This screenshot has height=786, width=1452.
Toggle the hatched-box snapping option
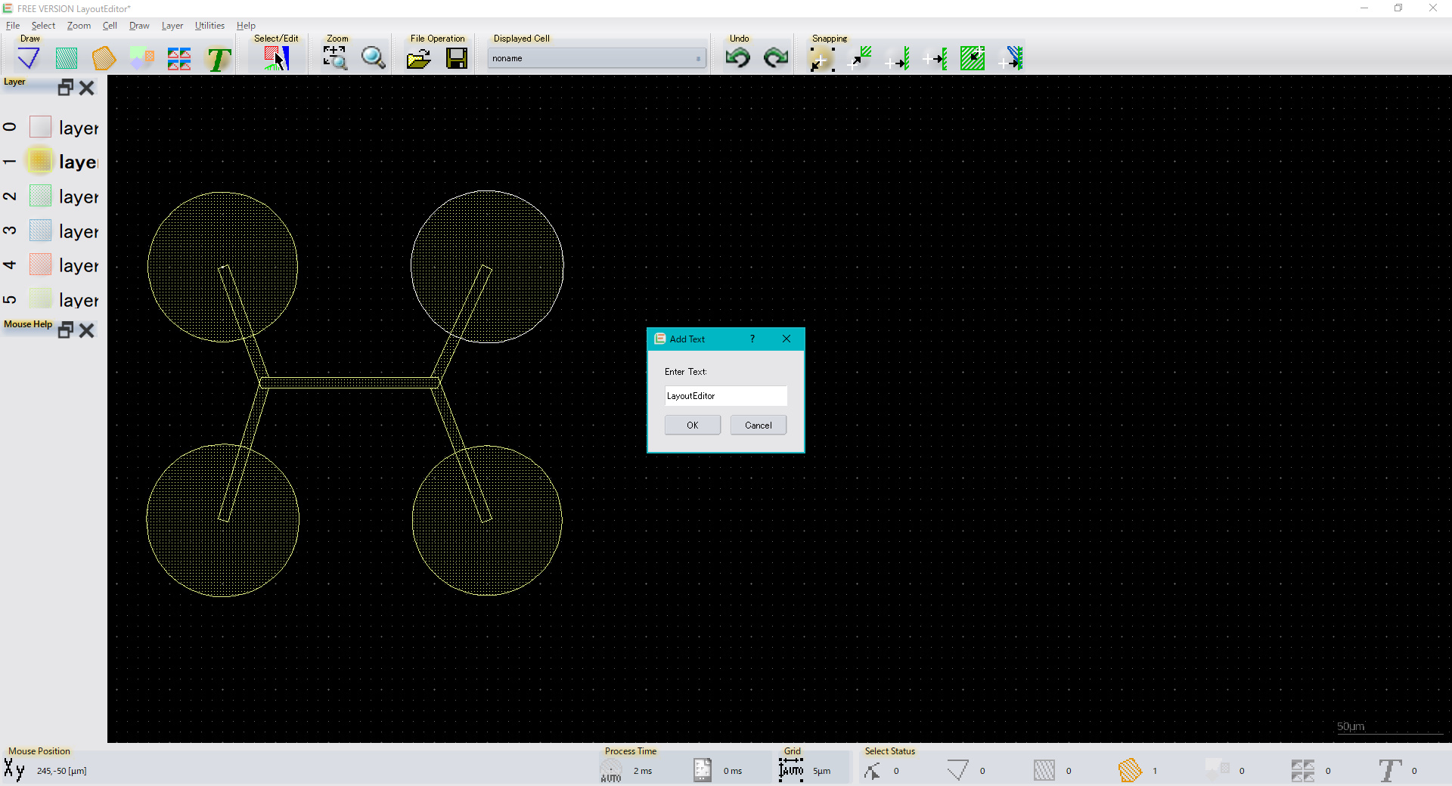(x=972, y=58)
